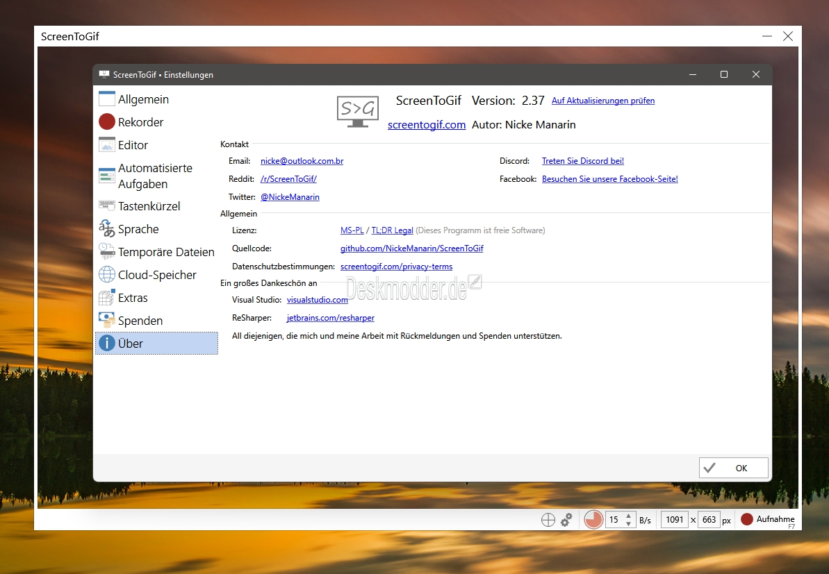
Task: Switch to the Spenden tab
Action: coord(156,321)
